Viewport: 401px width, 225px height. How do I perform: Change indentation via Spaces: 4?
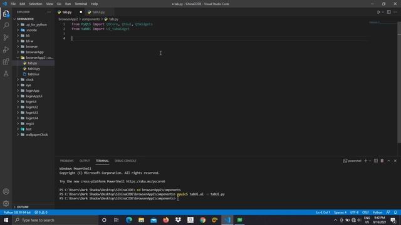340,212
